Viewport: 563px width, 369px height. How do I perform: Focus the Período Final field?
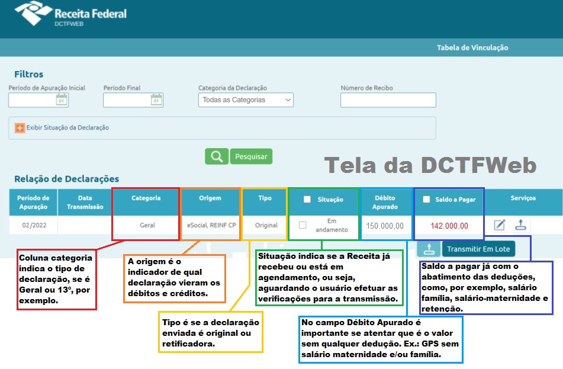(x=133, y=100)
